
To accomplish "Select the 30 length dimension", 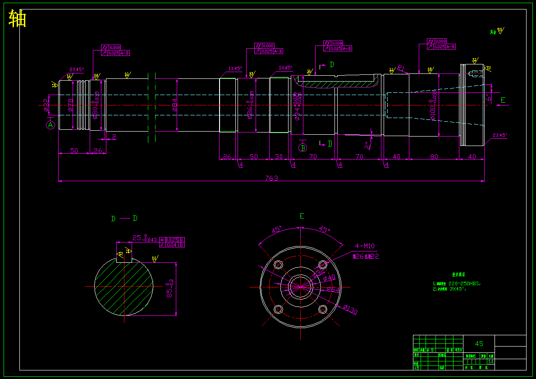I will [279, 156].
